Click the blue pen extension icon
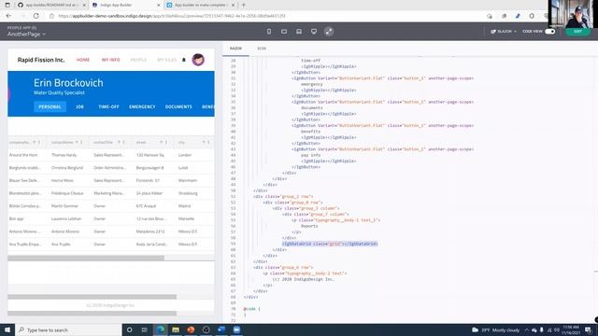Image resolution: width=598 pixels, height=336 pixels. 518,16
